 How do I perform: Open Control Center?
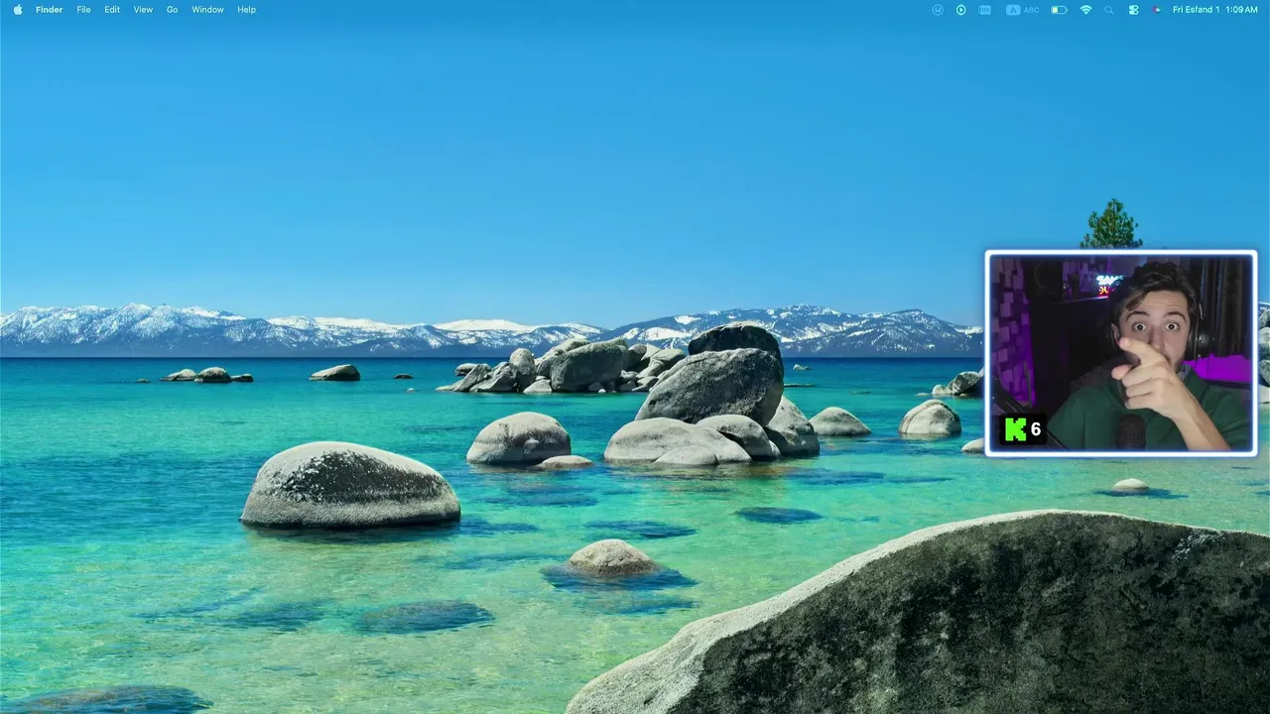coord(1133,9)
